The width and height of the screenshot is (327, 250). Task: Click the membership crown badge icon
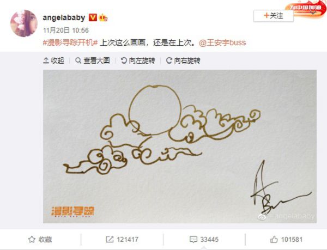coord(103,18)
